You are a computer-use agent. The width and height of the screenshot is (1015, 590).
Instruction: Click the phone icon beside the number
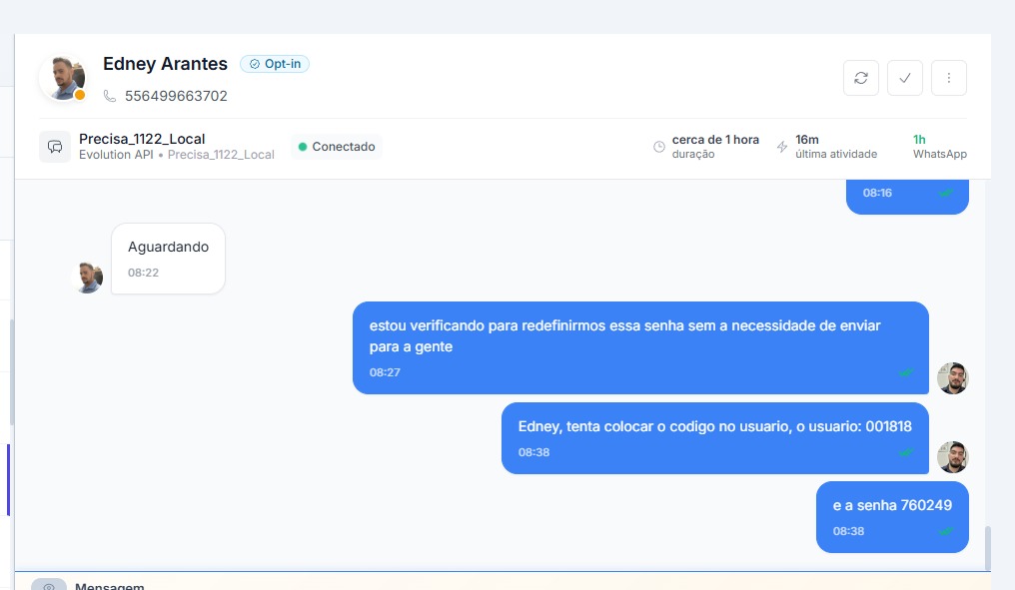point(110,97)
